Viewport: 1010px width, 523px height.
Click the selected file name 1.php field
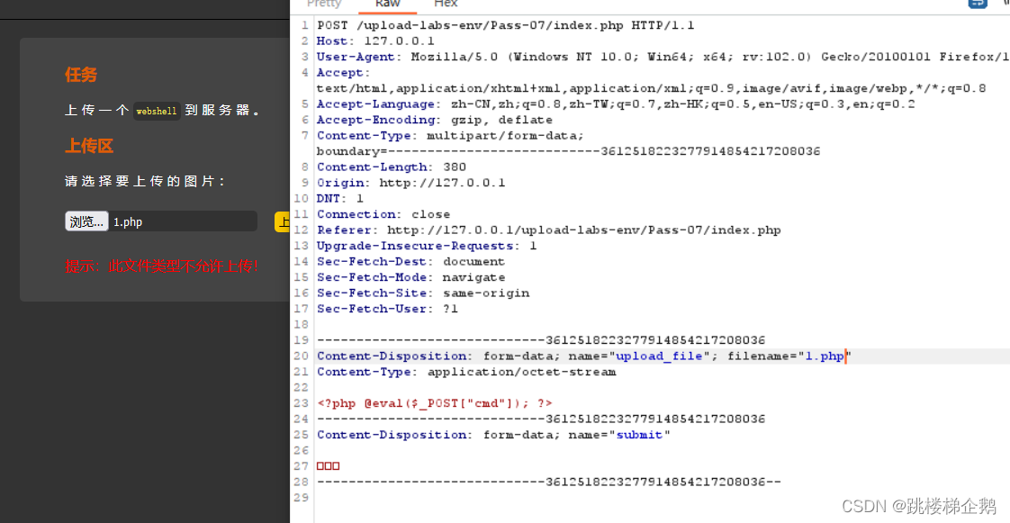[183, 221]
